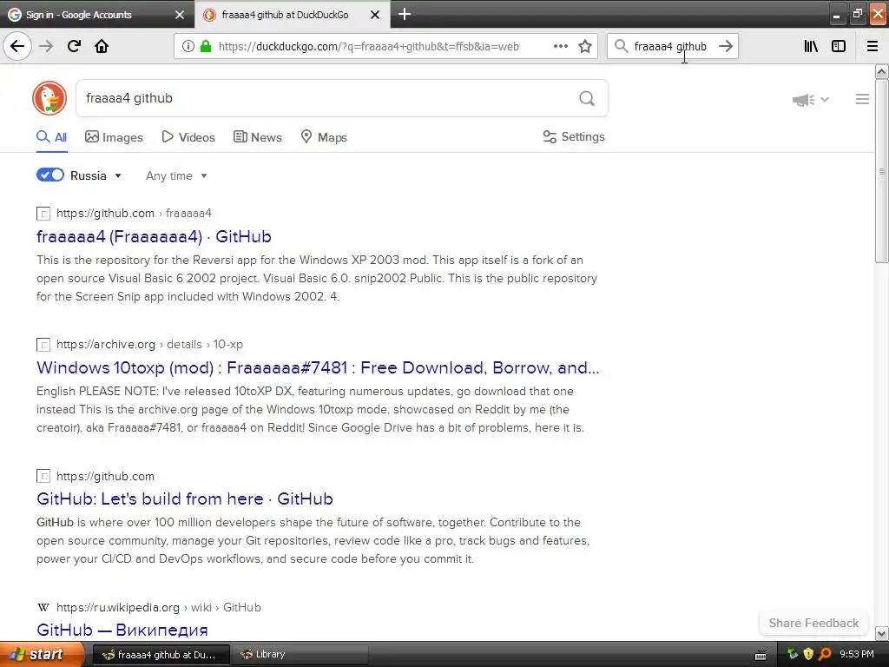Click the forward navigation arrow
Screen dimensions: 889x667
(x=46, y=46)
